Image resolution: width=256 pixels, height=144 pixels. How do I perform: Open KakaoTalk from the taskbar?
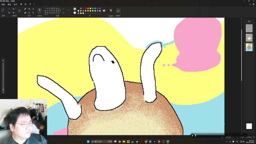tap(128, 142)
